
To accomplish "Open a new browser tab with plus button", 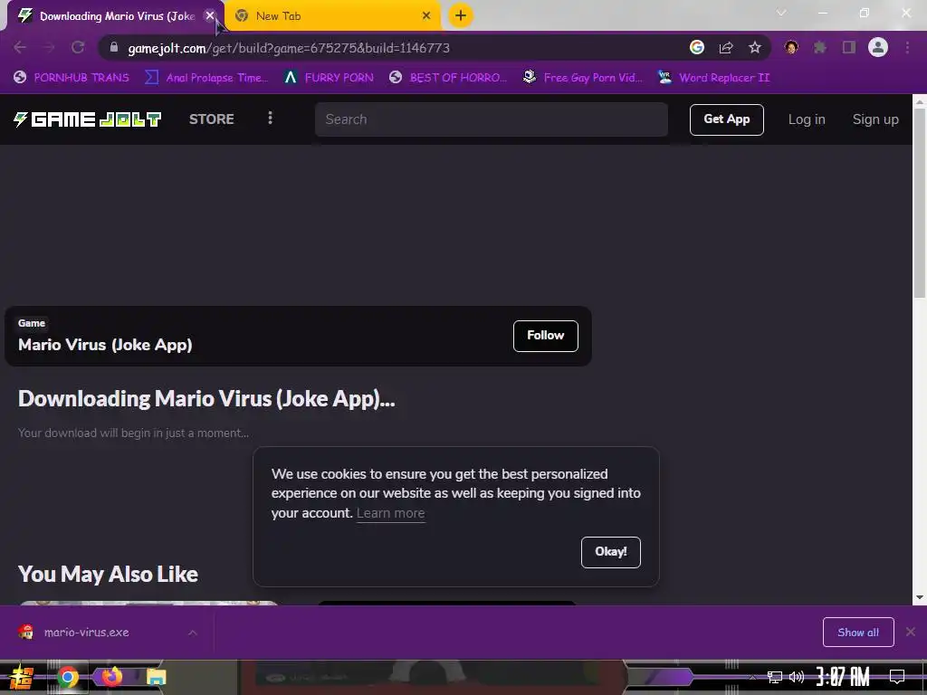I will click(461, 16).
